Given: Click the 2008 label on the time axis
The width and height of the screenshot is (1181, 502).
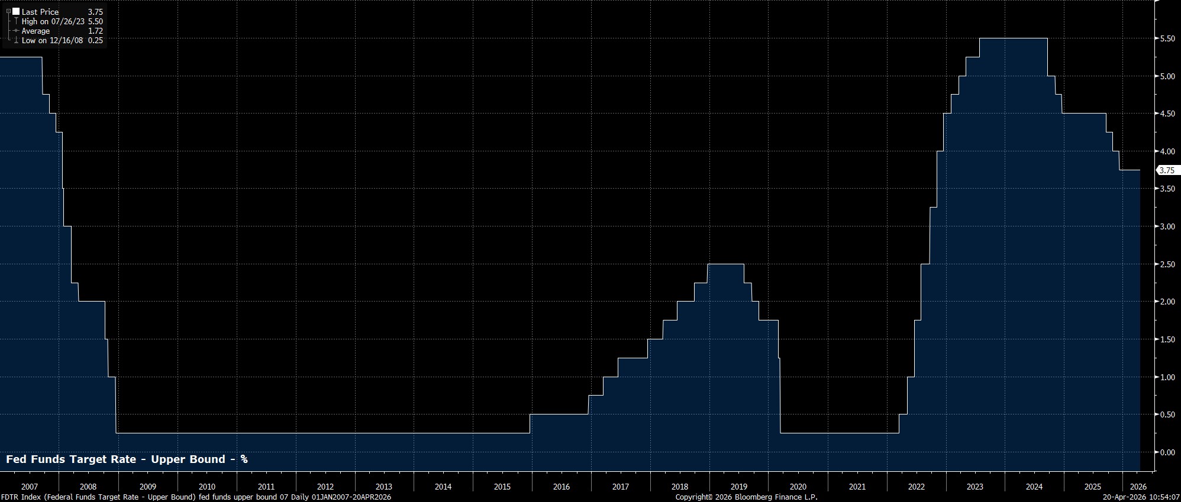Looking at the screenshot, I should (88, 487).
